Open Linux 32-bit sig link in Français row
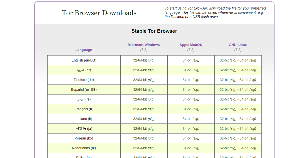This screenshot has width=305, height=158. click(233, 109)
